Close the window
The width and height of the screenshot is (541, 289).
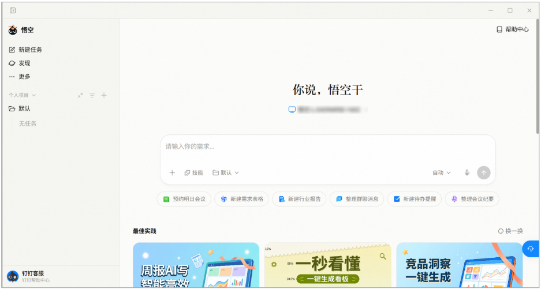(x=529, y=11)
